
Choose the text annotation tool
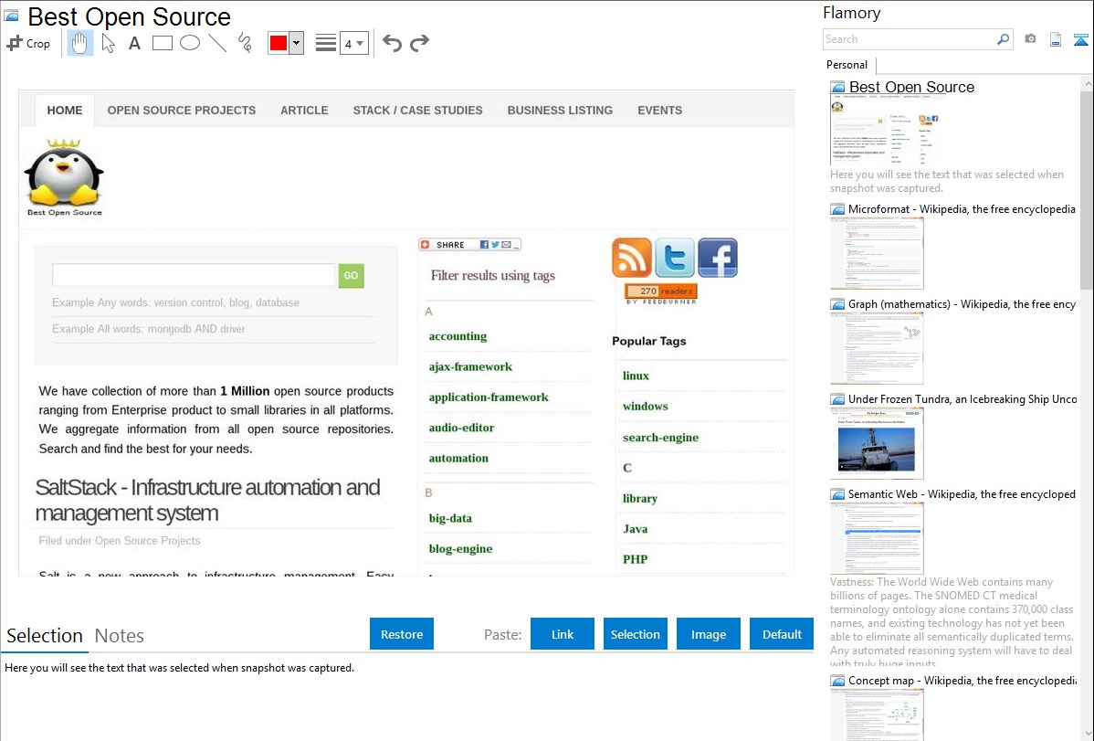tap(134, 43)
